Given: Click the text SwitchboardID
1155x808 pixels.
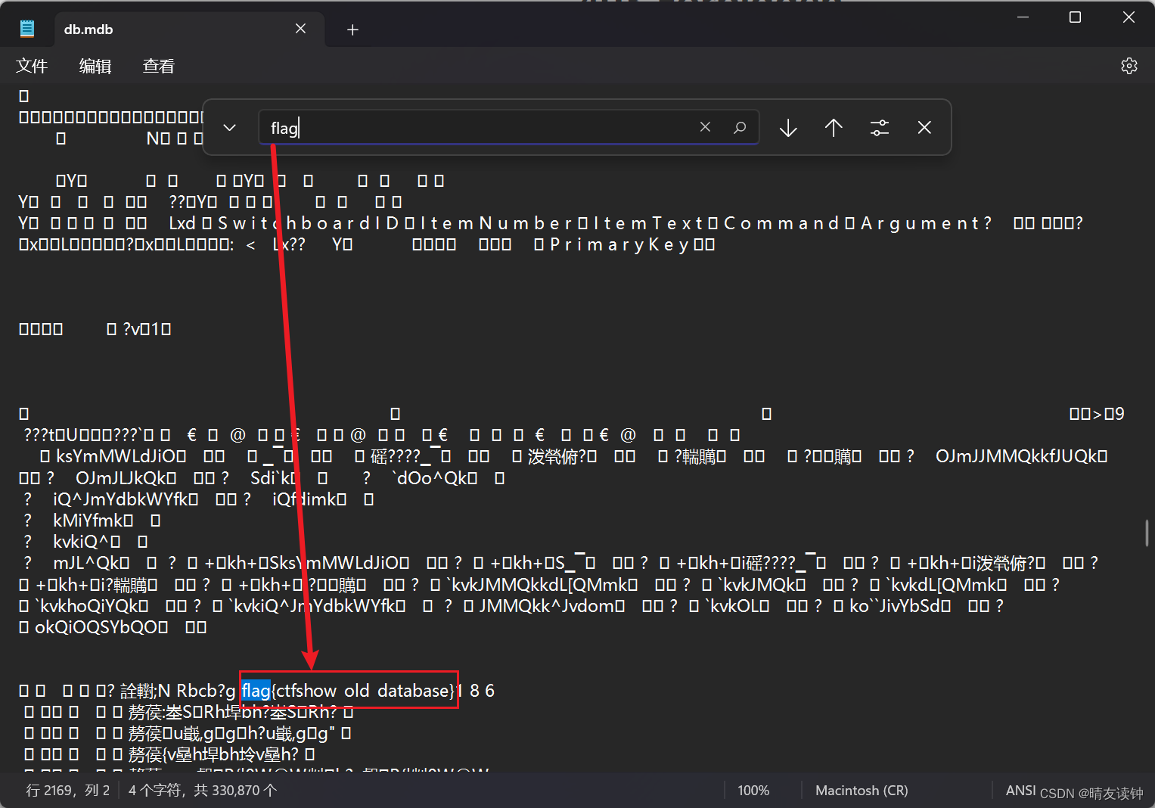Looking at the screenshot, I should tap(308, 223).
